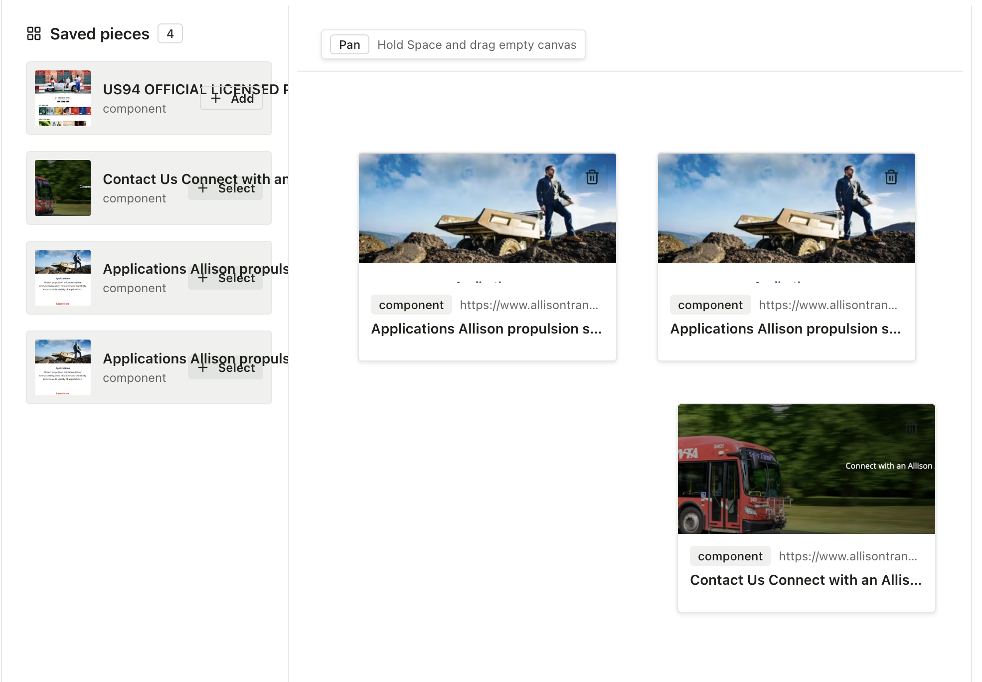Click the Saved pieces grid icon
Viewport: 982px width, 682px height.
tap(34, 33)
